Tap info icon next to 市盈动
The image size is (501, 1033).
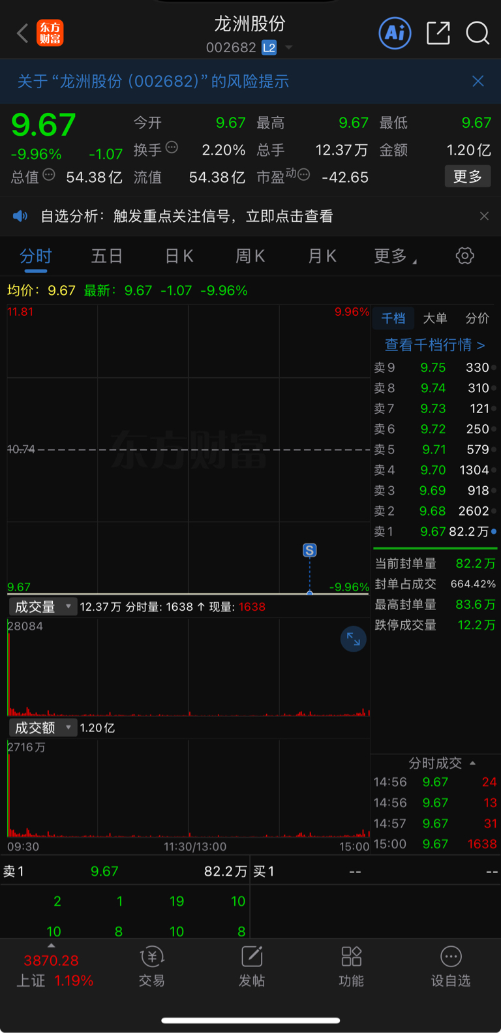point(303,175)
